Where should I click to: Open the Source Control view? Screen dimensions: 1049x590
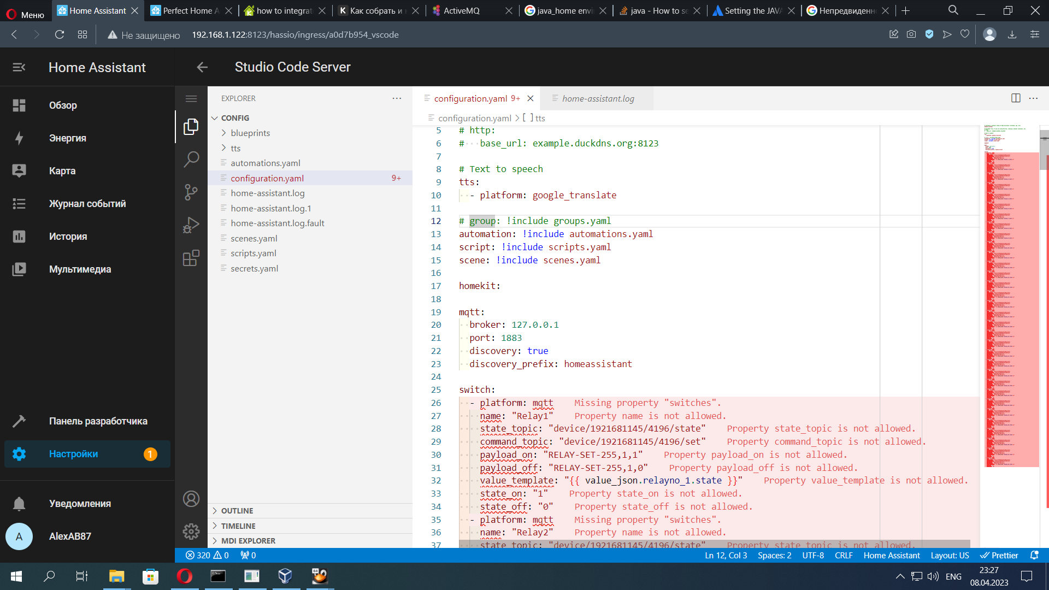click(x=191, y=192)
